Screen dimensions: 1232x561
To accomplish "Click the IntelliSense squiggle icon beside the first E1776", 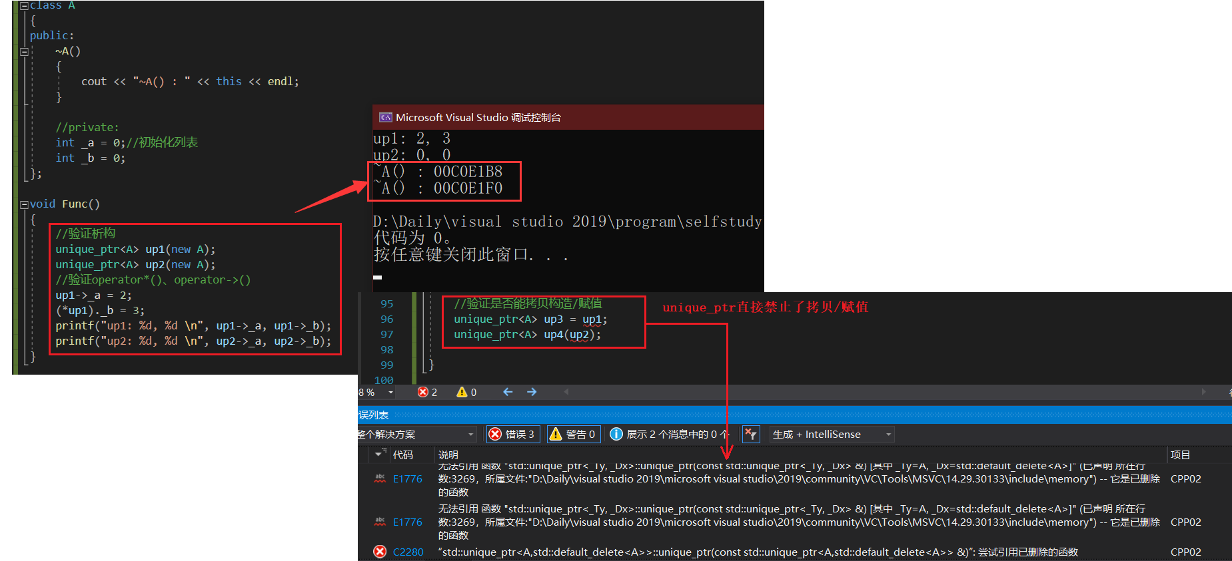I will click(380, 478).
